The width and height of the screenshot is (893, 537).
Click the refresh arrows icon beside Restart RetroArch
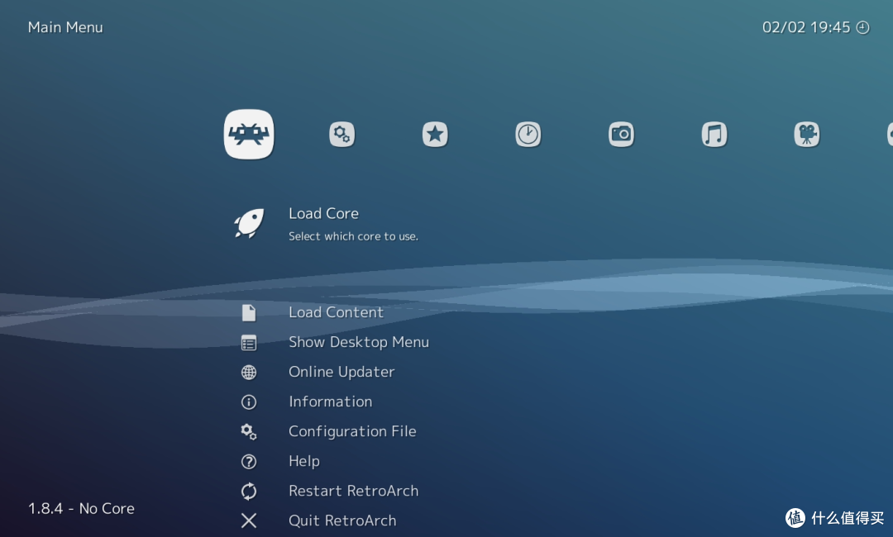click(249, 491)
